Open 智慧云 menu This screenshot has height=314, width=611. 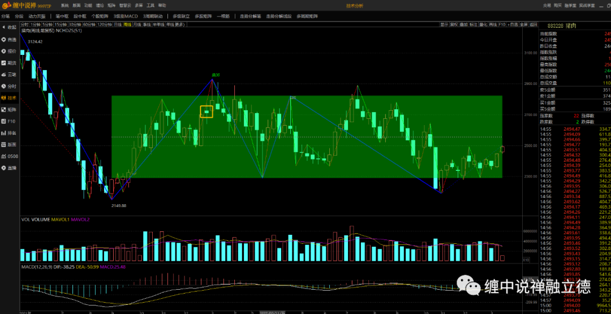(x=125, y=6)
